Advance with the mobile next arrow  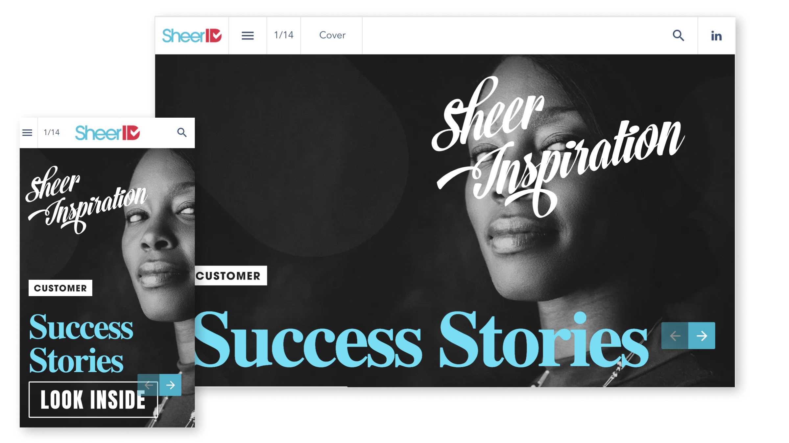pos(170,385)
